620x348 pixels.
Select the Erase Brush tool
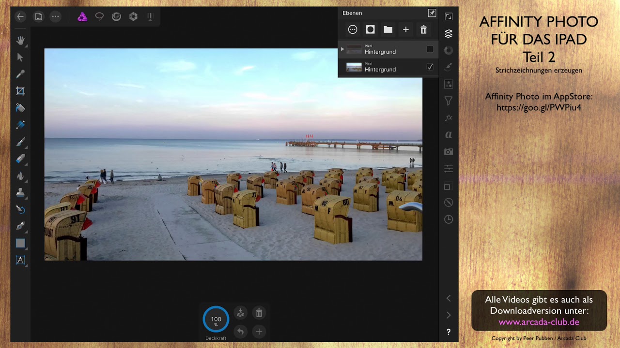20,159
